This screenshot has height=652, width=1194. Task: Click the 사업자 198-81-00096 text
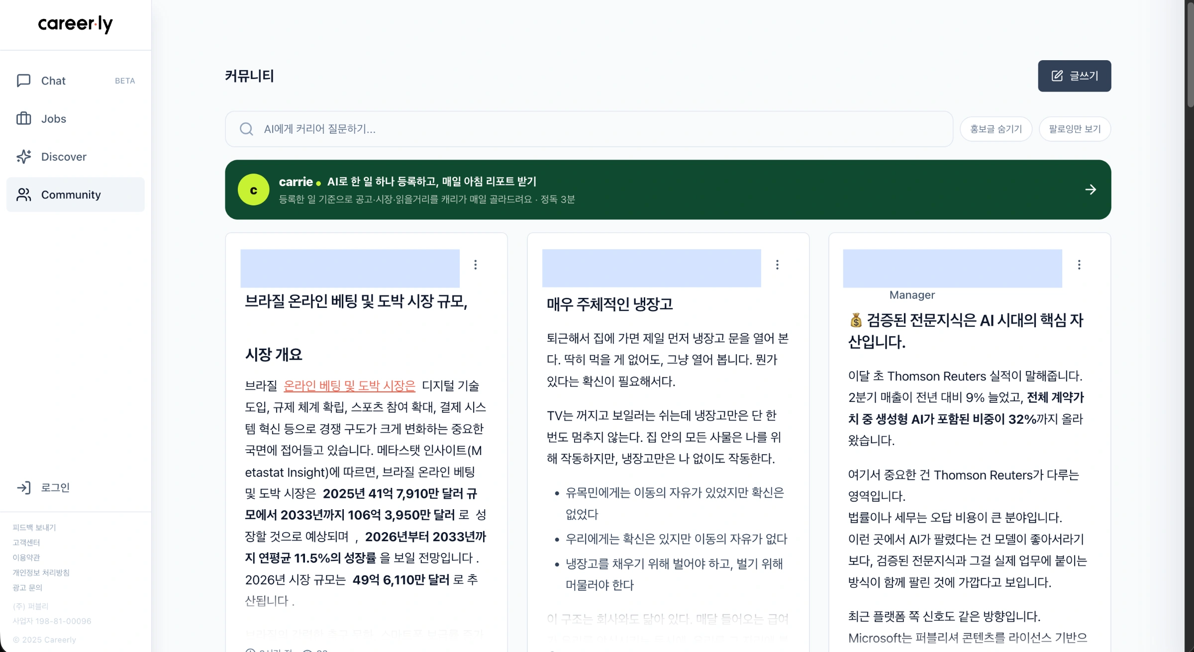(52, 621)
